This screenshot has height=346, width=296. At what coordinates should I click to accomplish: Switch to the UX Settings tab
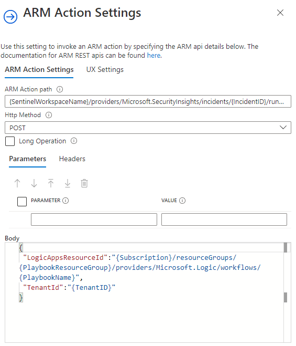pos(105,70)
